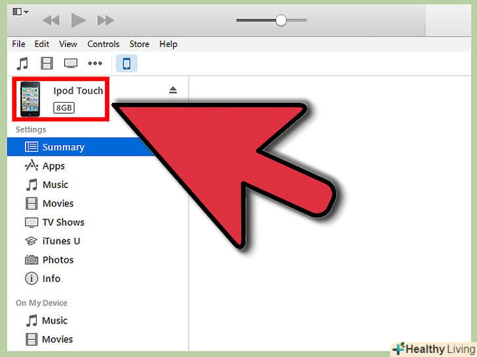Eject the iPod Touch
This screenshot has width=477, height=357.
(x=173, y=90)
